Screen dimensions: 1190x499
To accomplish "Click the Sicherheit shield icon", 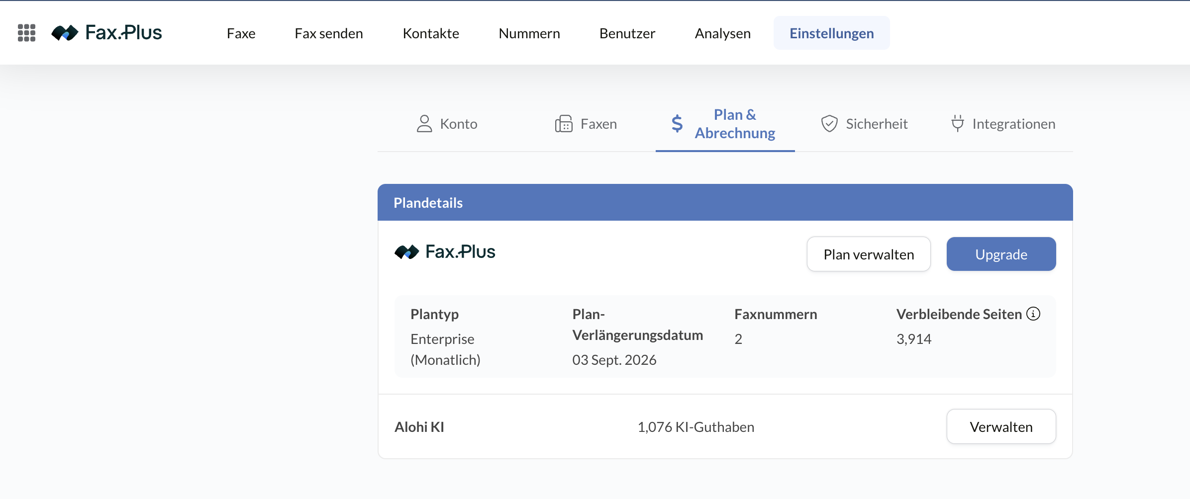I will pyautogui.click(x=829, y=124).
